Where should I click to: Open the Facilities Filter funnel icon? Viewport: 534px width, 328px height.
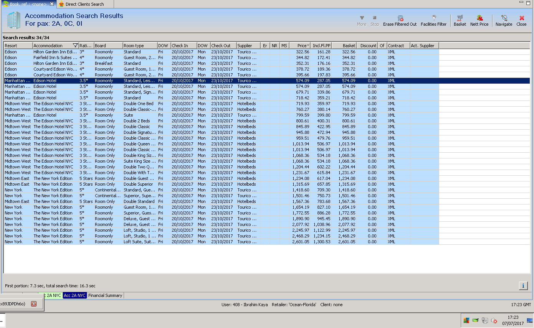point(434,18)
